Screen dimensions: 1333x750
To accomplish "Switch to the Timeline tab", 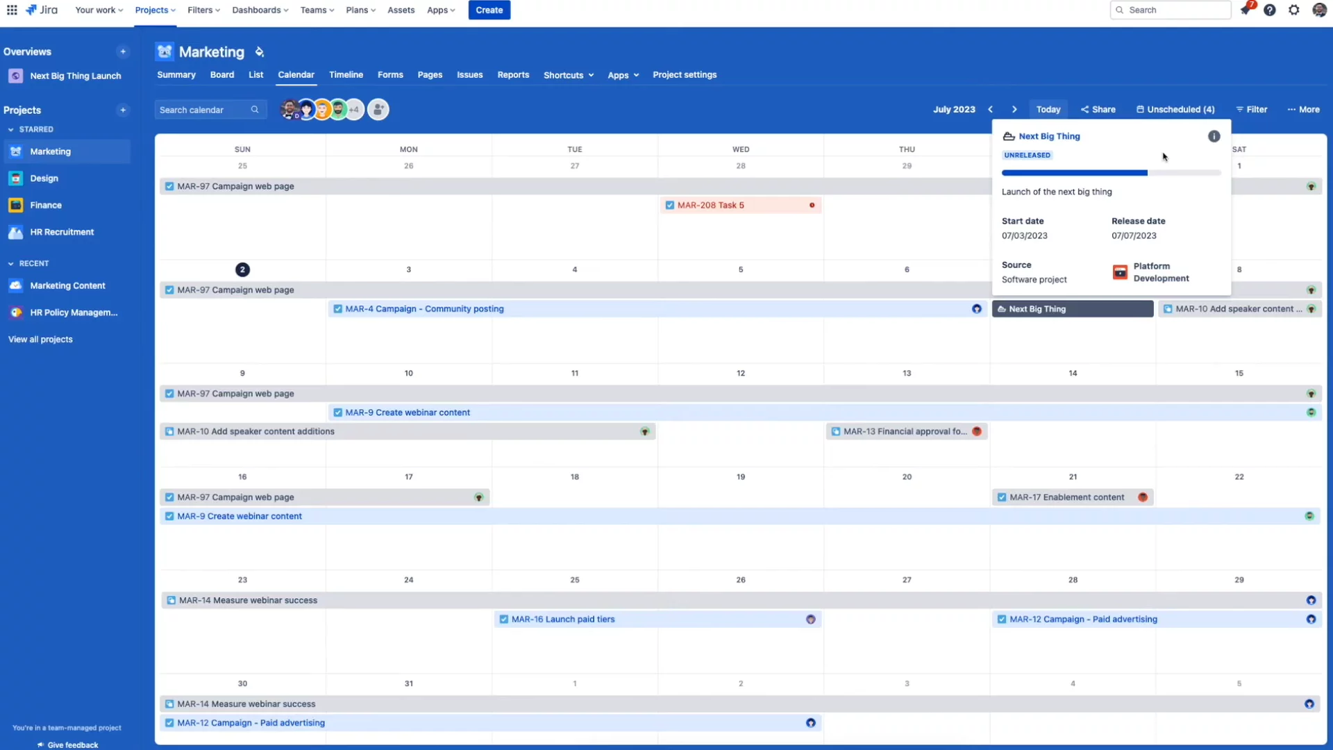I will (x=346, y=75).
